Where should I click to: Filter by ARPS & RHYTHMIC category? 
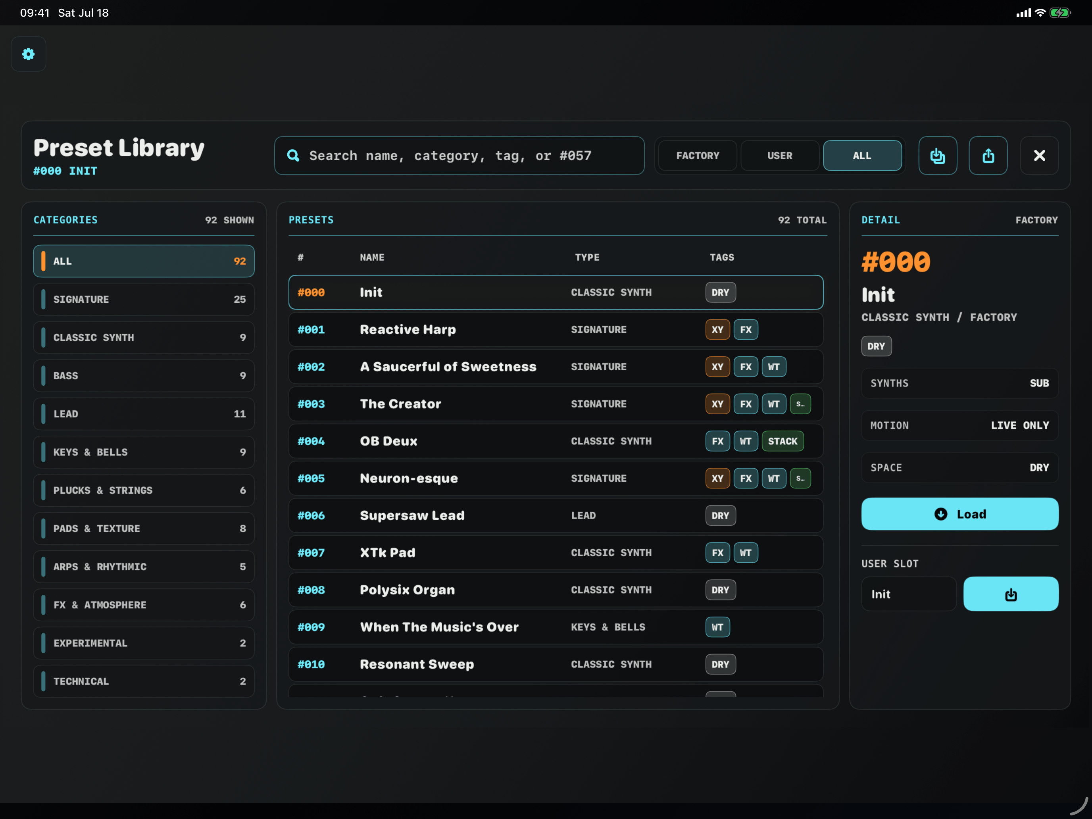144,567
